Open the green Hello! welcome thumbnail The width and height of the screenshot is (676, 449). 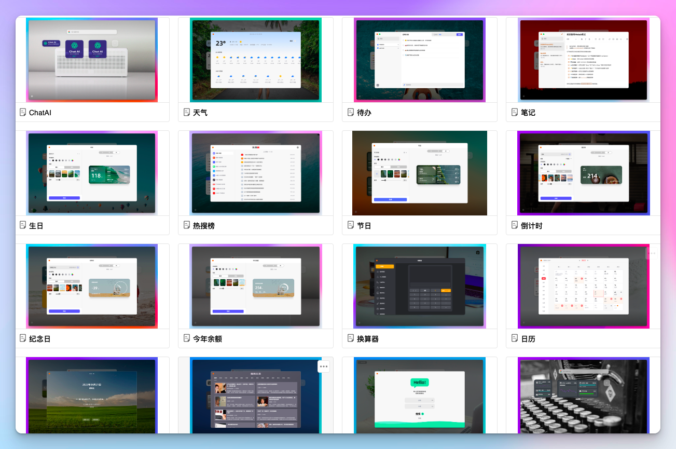420,396
